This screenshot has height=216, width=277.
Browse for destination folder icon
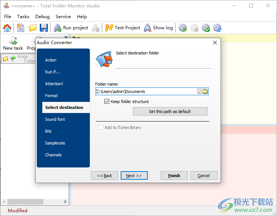[205, 92]
